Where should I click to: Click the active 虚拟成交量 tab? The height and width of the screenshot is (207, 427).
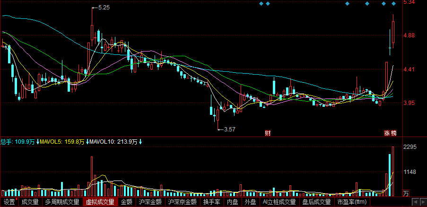(100, 202)
